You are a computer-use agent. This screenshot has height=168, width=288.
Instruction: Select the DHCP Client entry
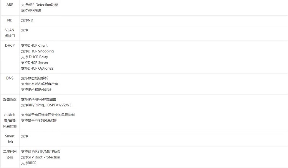(34, 46)
